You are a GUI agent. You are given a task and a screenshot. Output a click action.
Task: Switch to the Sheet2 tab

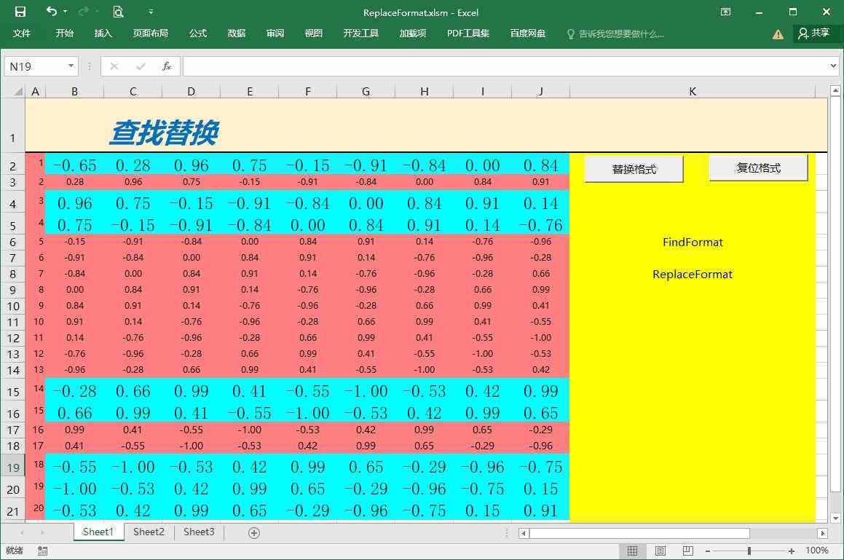pyautogui.click(x=149, y=532)
